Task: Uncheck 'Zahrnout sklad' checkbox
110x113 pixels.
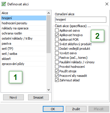Action: tap(57, 80)
